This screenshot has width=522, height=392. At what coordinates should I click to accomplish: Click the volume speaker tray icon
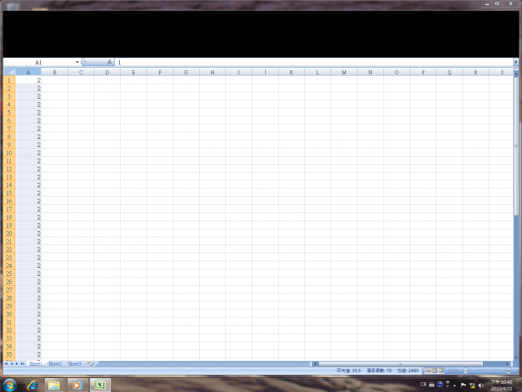click(481, 385)
